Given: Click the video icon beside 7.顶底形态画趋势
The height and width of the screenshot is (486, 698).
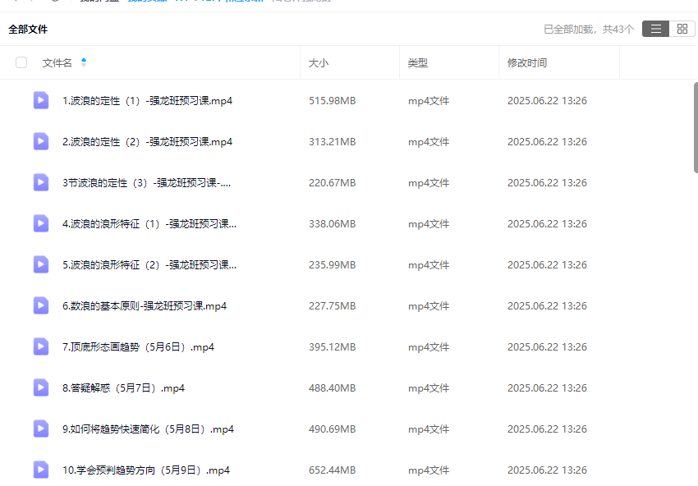Looking at the screenshot, I should click(40, 346).
